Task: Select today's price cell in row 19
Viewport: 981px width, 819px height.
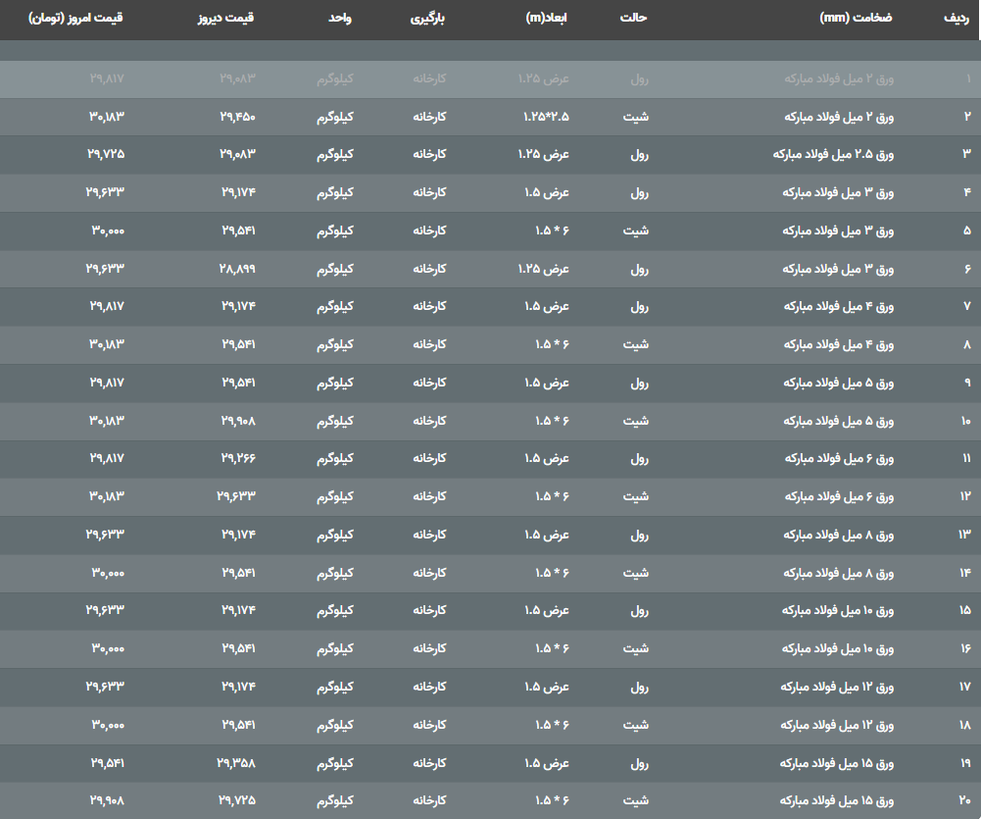Action: (107, 762)
